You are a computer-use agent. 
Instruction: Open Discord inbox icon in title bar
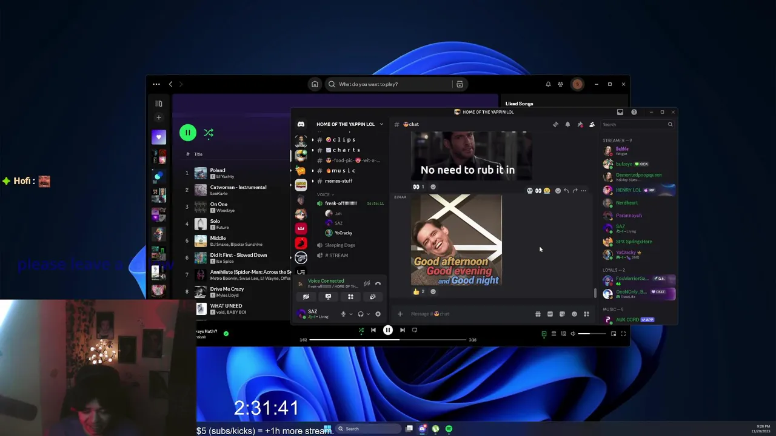point(620,112)
